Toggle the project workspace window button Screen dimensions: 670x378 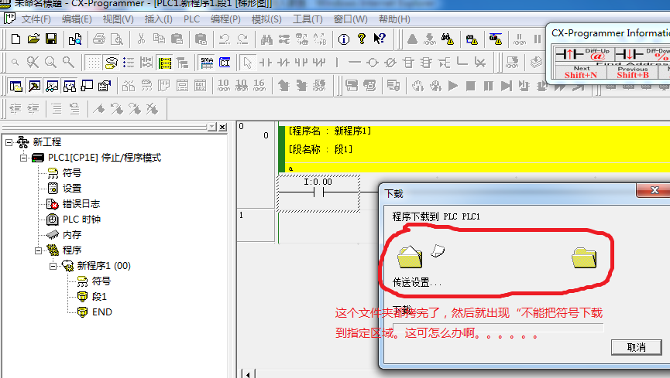(x=15, y=86)
